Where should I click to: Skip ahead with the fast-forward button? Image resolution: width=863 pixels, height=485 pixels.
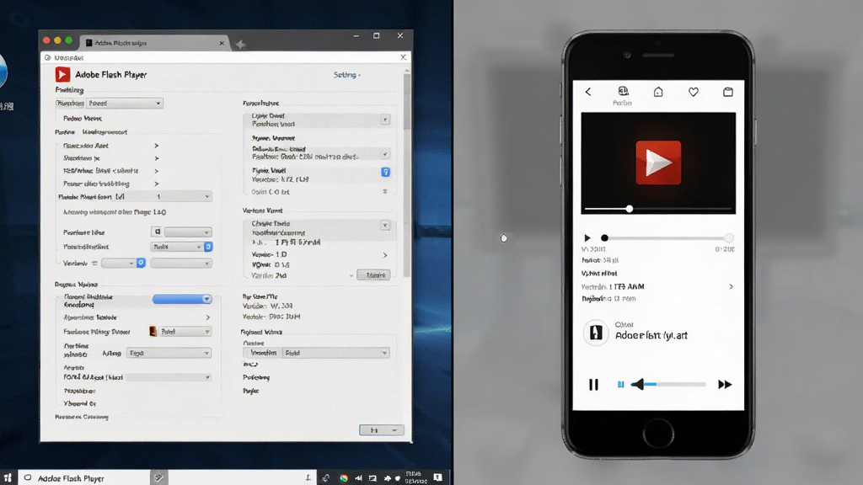tap(725, 384)
